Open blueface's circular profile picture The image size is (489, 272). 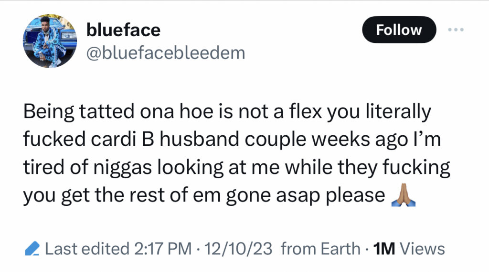click(50, 41)
